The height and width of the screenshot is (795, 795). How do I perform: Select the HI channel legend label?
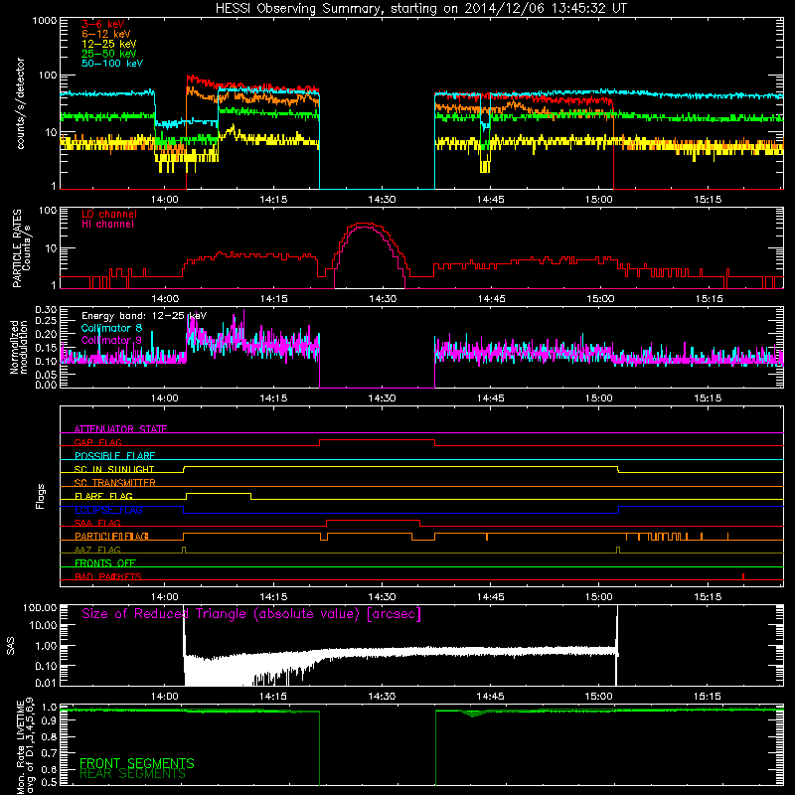108,224
